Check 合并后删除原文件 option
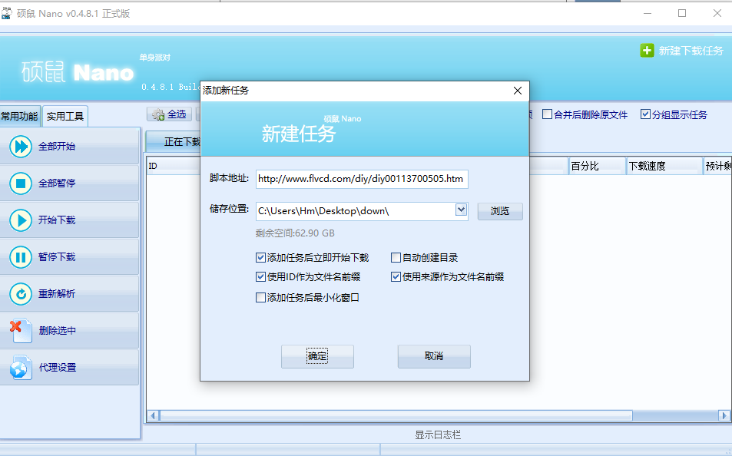 pyautogui.click(x=547, y=114)
